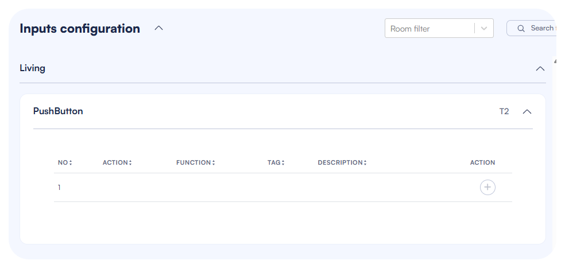565x268 pixels.
Task: Click the magnifier search icon
Action: (521, 28)
